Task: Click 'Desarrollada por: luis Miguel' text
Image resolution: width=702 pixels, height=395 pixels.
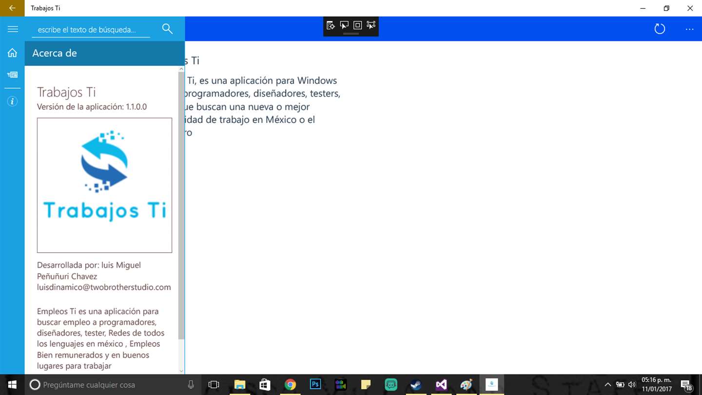Action: coord(89,265)
